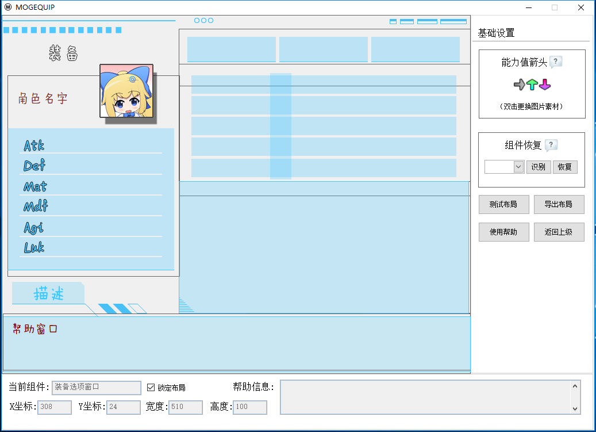Click the 描述 label panel

(x=48, y=293)
